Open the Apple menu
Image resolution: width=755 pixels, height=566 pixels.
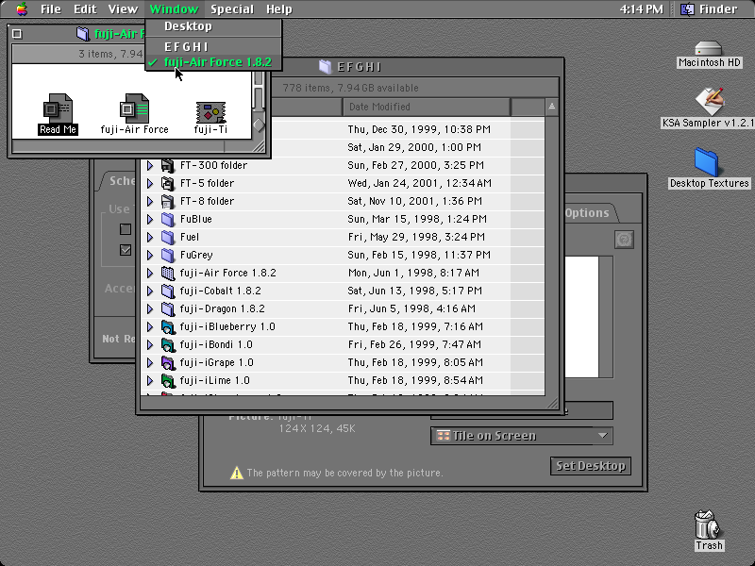[22, 8]
